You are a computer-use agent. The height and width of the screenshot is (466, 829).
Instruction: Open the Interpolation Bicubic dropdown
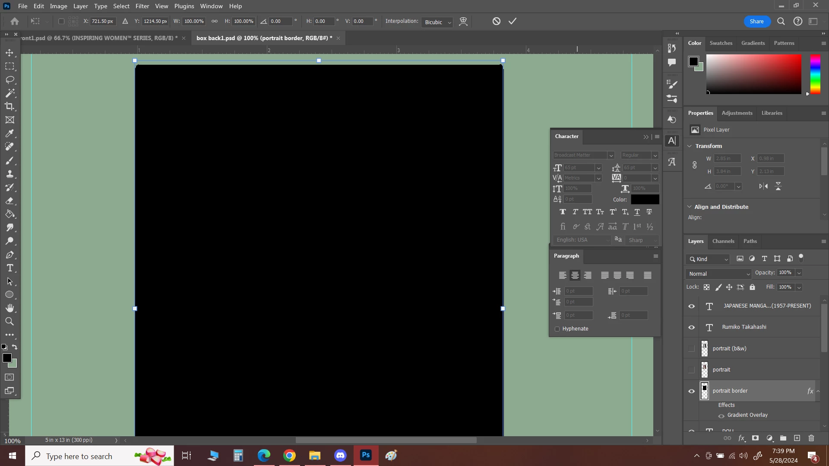(437, 22)
